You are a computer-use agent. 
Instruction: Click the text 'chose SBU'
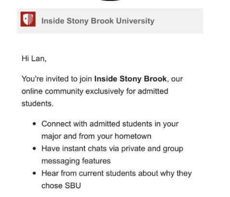pyautogui.click(x=61, y=185)
